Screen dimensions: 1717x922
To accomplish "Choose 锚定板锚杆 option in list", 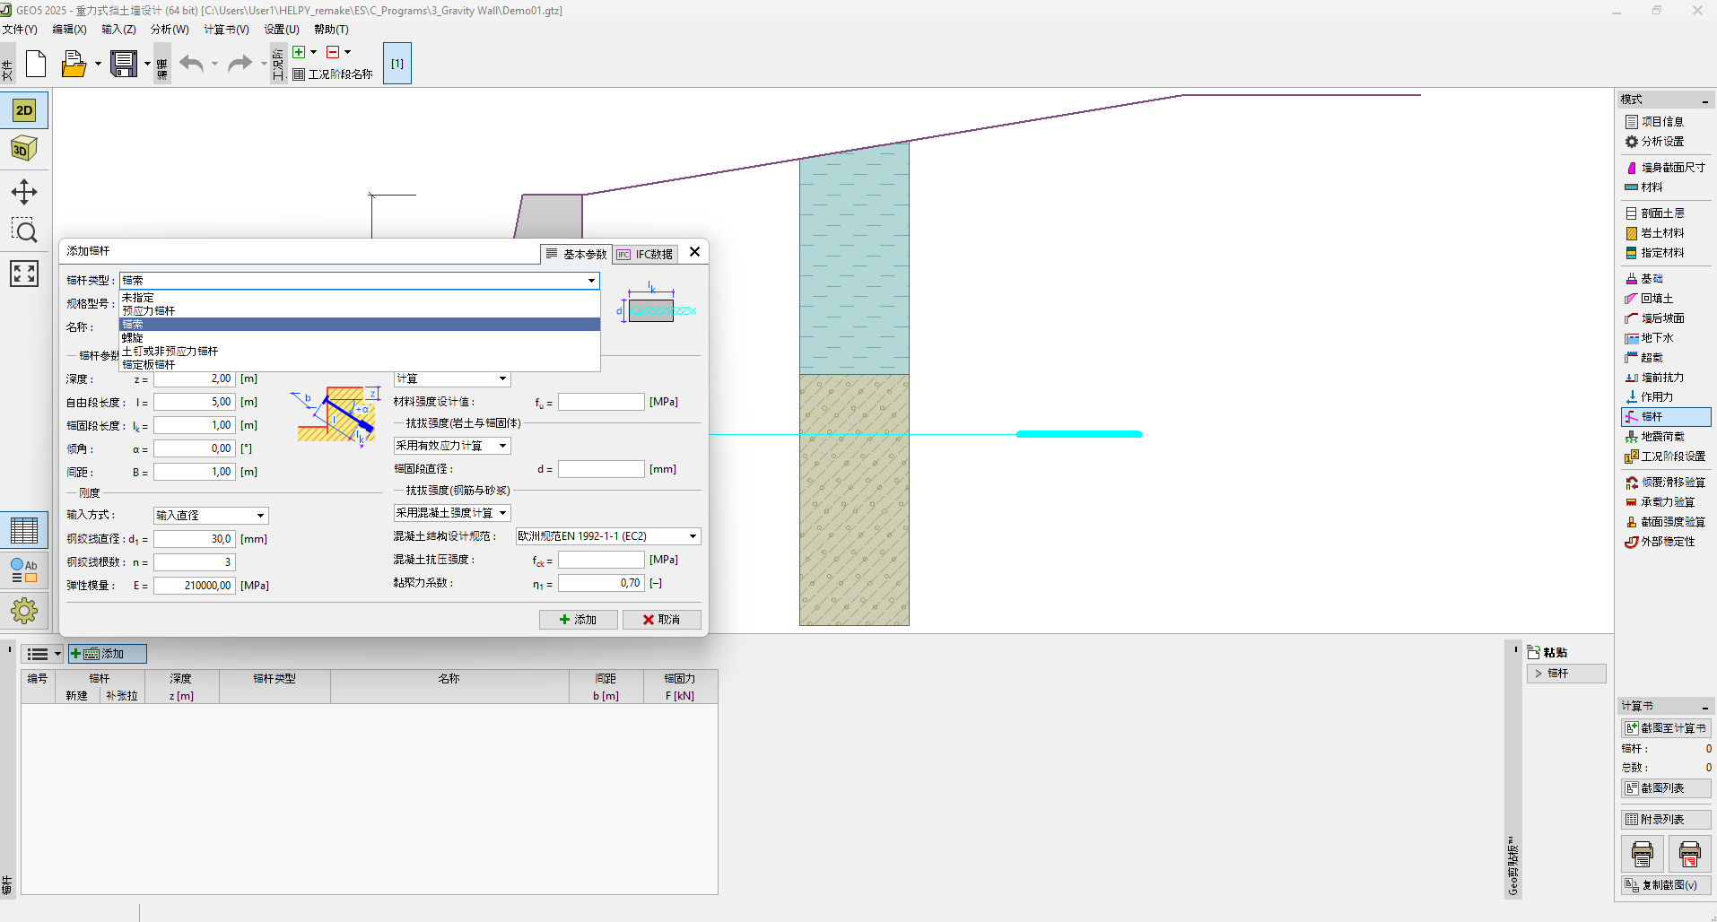I will pyautogui.click(x=149, y=365).
